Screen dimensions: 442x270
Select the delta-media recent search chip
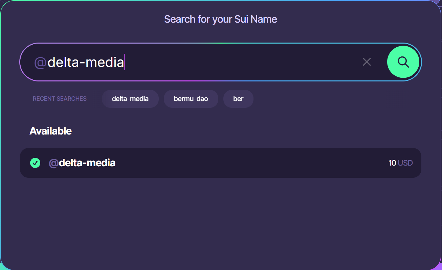(130, 99)
